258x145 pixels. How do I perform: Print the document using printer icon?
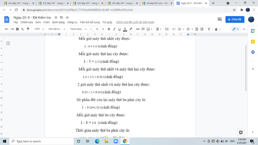[17, 29]
